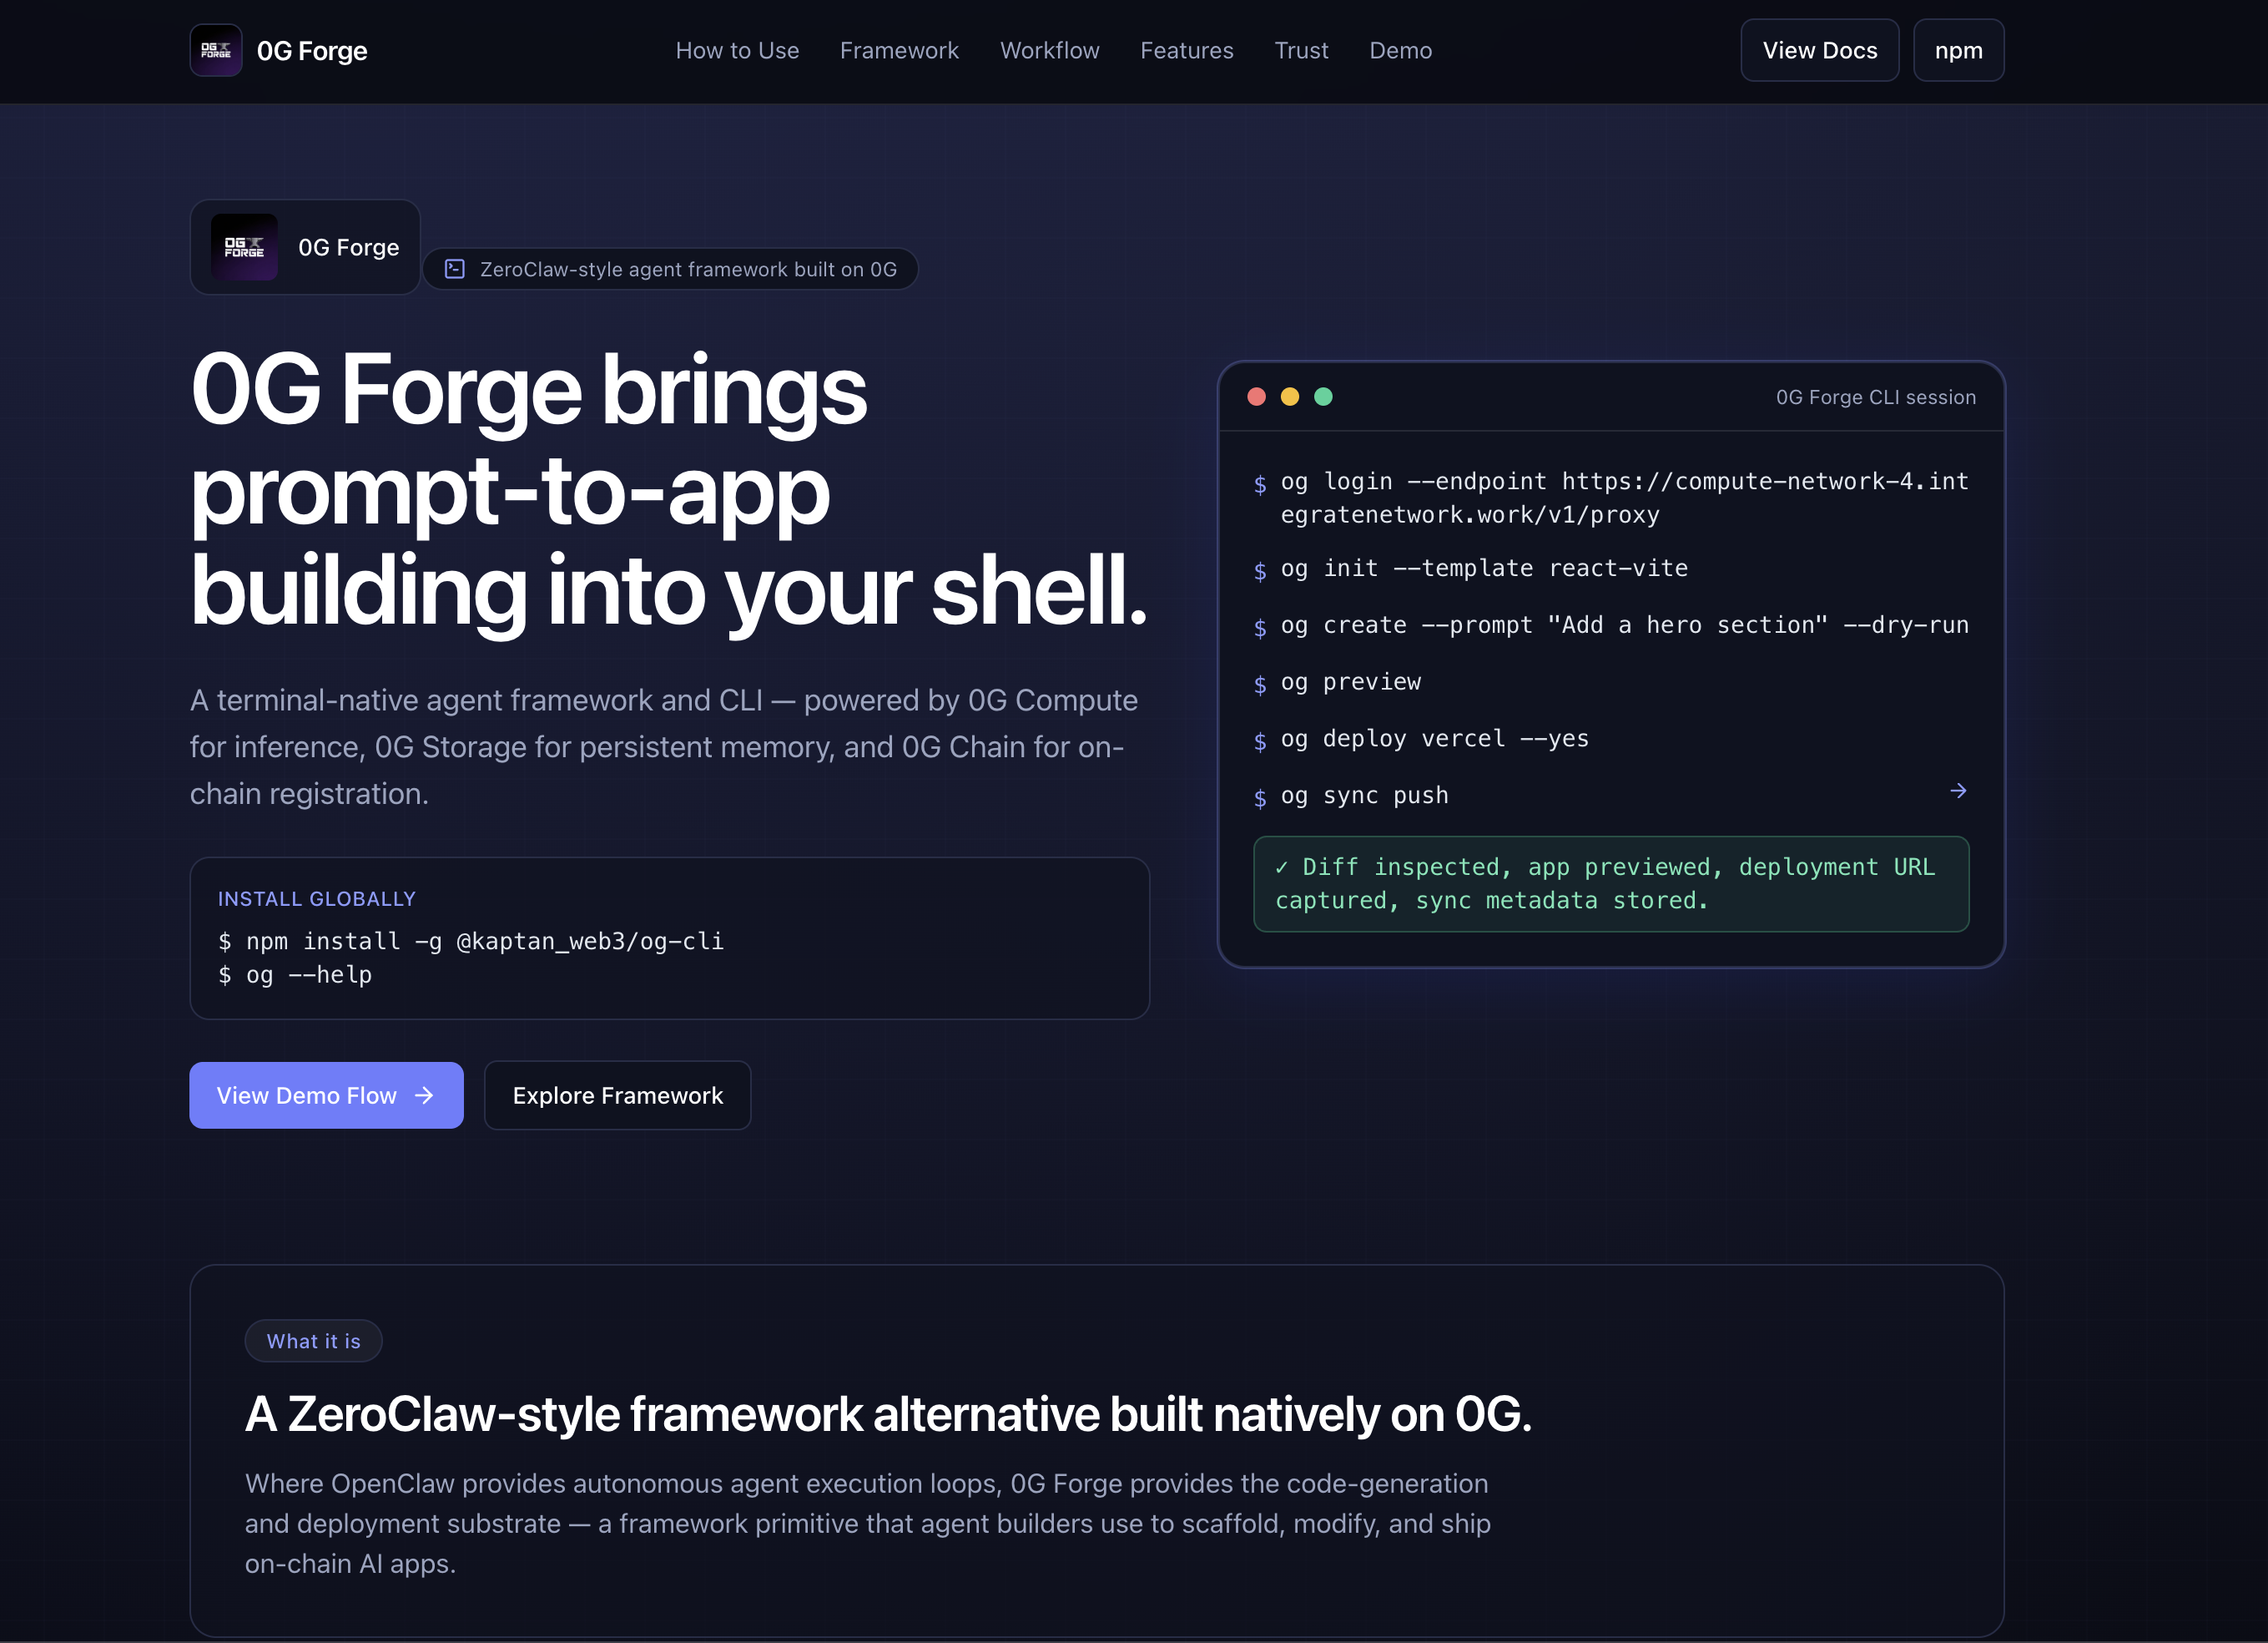Image resolution: width=2268 pixels, height=1643 pixels.
Task: Click the terminal icon in the ZeroClaw-style badge
Action: tap(455, 269)
